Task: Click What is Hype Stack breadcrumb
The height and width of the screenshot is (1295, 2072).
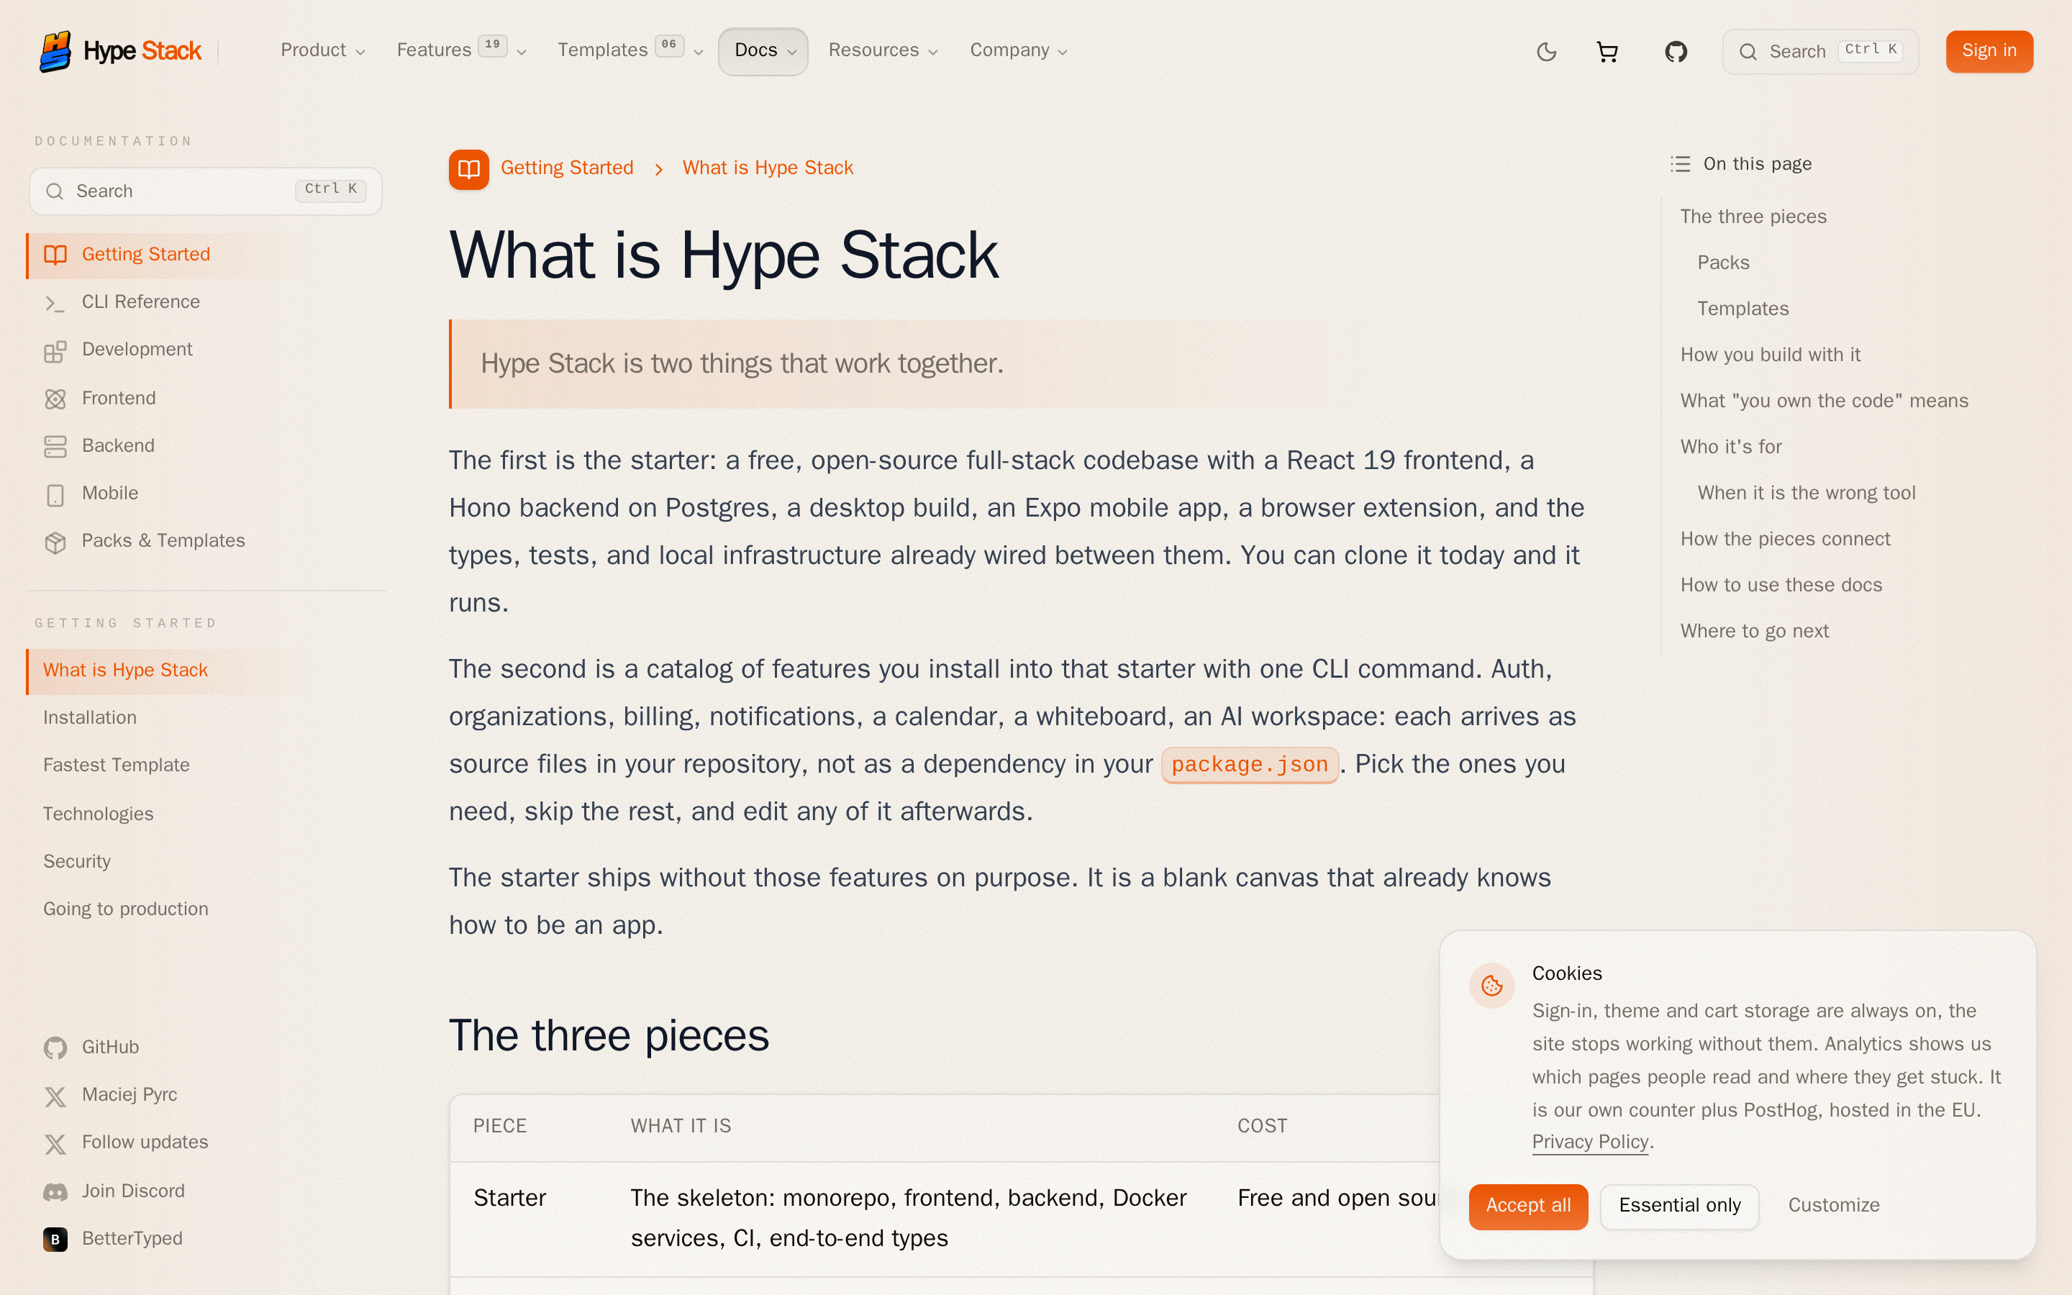Action: 767,168
